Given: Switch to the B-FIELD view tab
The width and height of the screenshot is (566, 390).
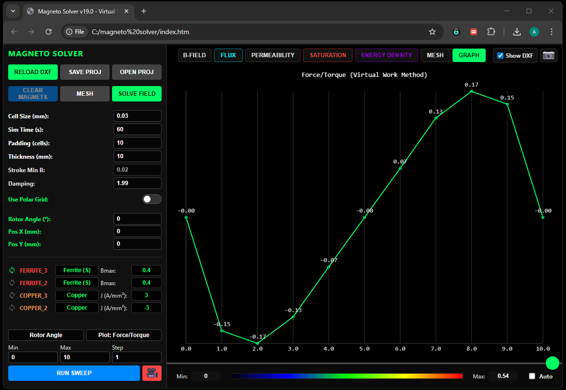Looking at the screenshot, I should point(194,55).
